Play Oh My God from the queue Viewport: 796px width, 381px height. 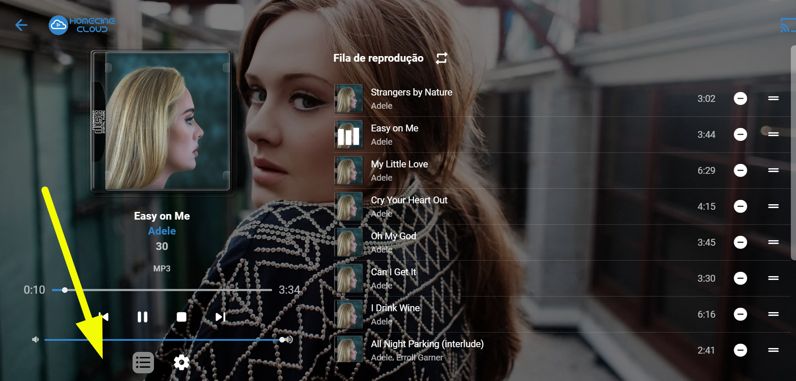coord(394,236)
